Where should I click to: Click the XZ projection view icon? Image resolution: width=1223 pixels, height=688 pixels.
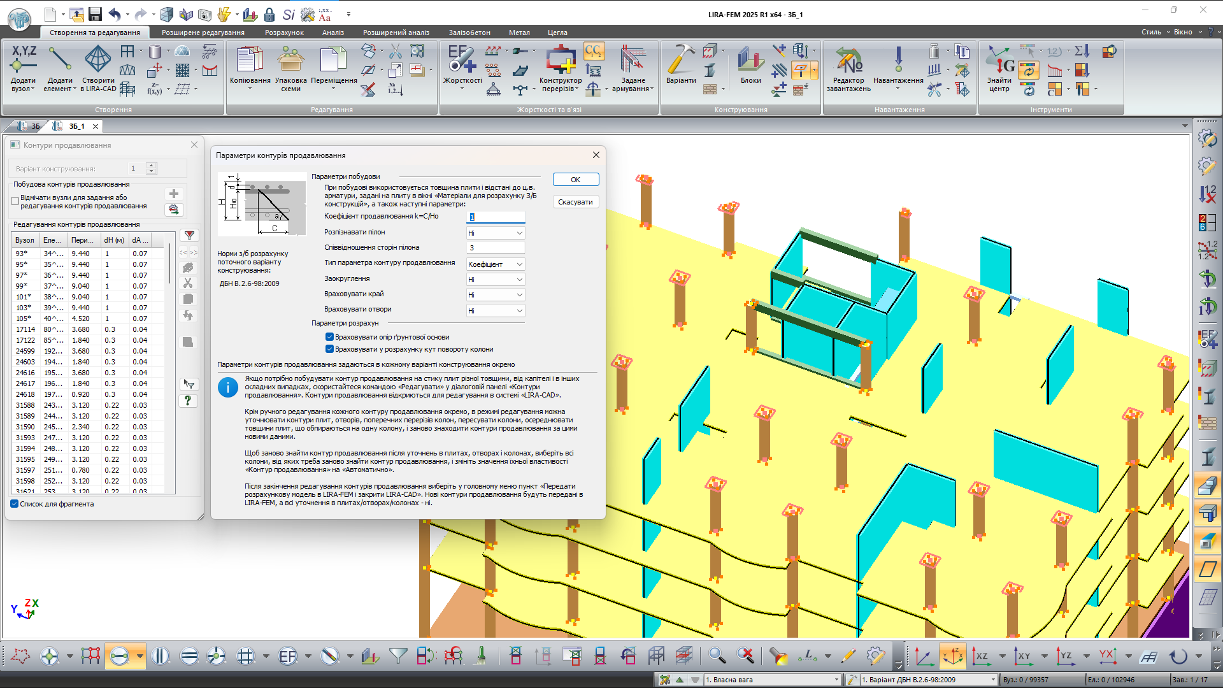point(982,656)
